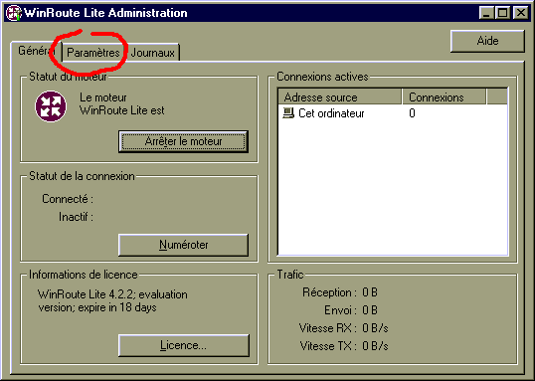Click the computer icon beside Cet ordinateur

pos(288,113)
